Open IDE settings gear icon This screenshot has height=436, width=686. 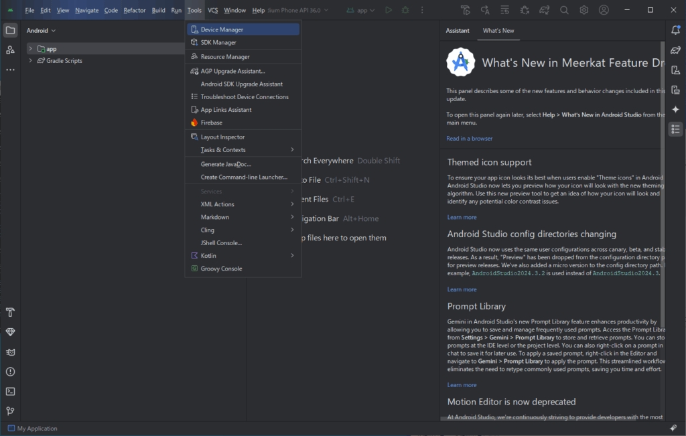pyautogui.click(x=584, y=10)
